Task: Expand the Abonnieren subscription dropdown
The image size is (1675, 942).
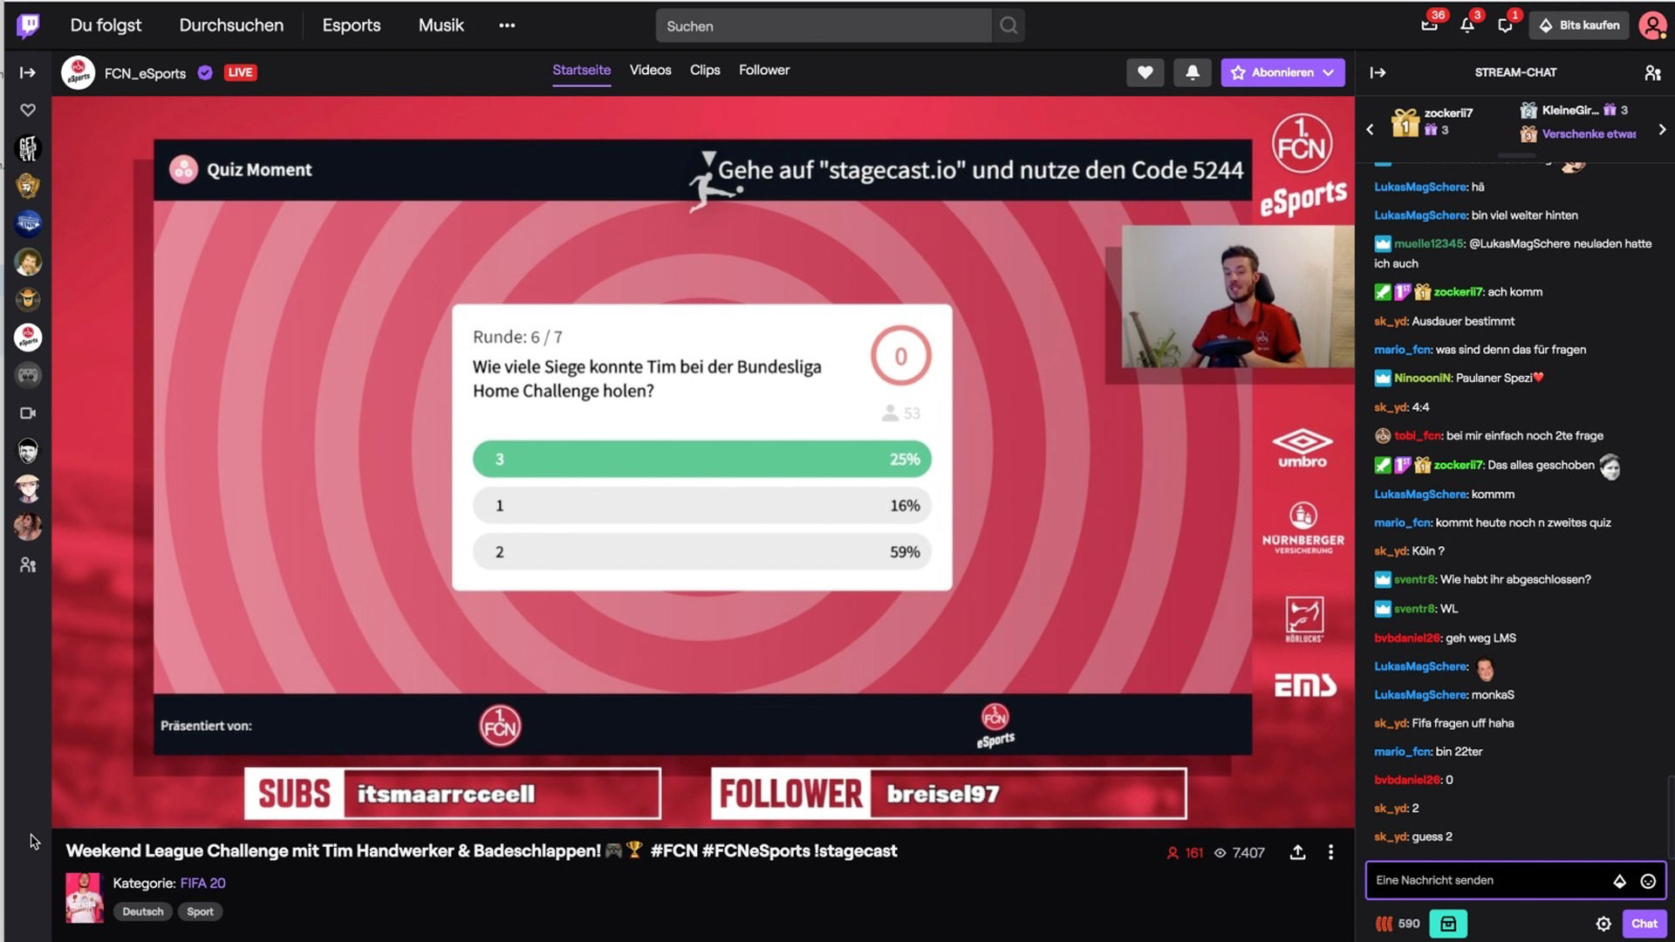Action: 1329,72
